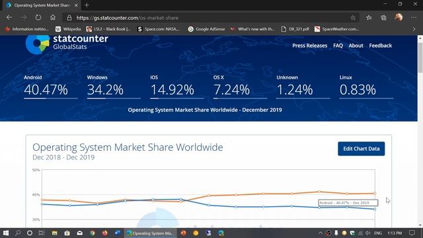
Task: Open the Feedback page
Action: [x=381, y=46]
